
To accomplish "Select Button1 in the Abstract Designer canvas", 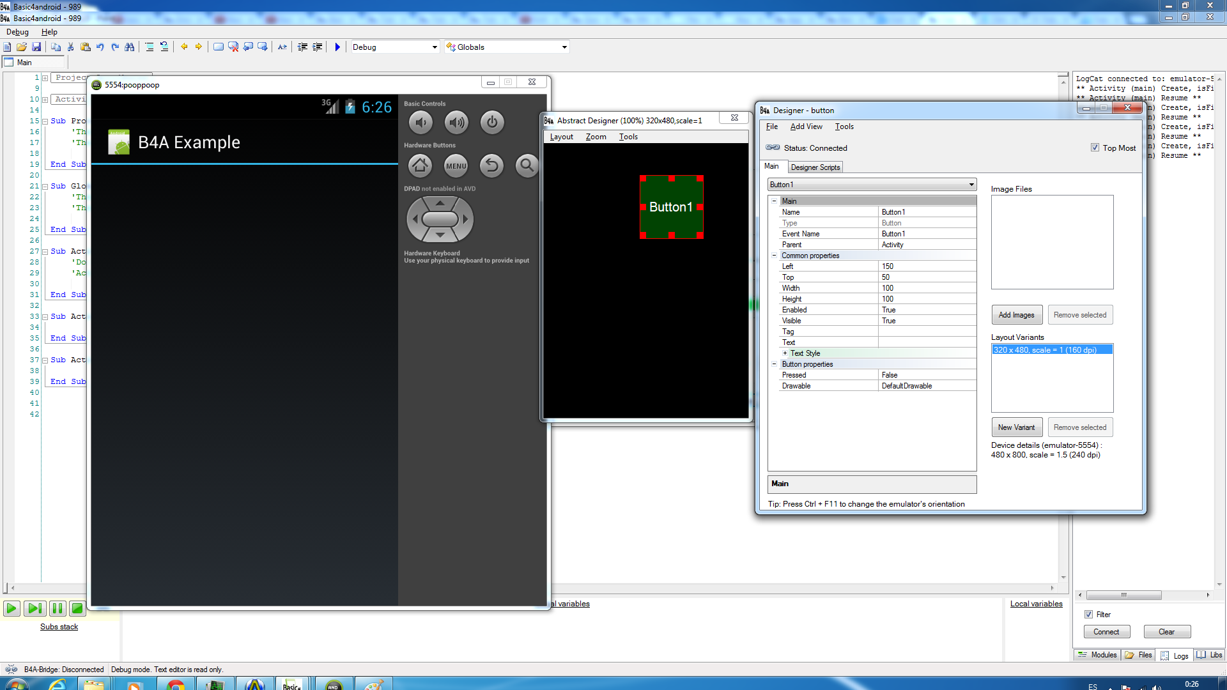I will 671,207.
